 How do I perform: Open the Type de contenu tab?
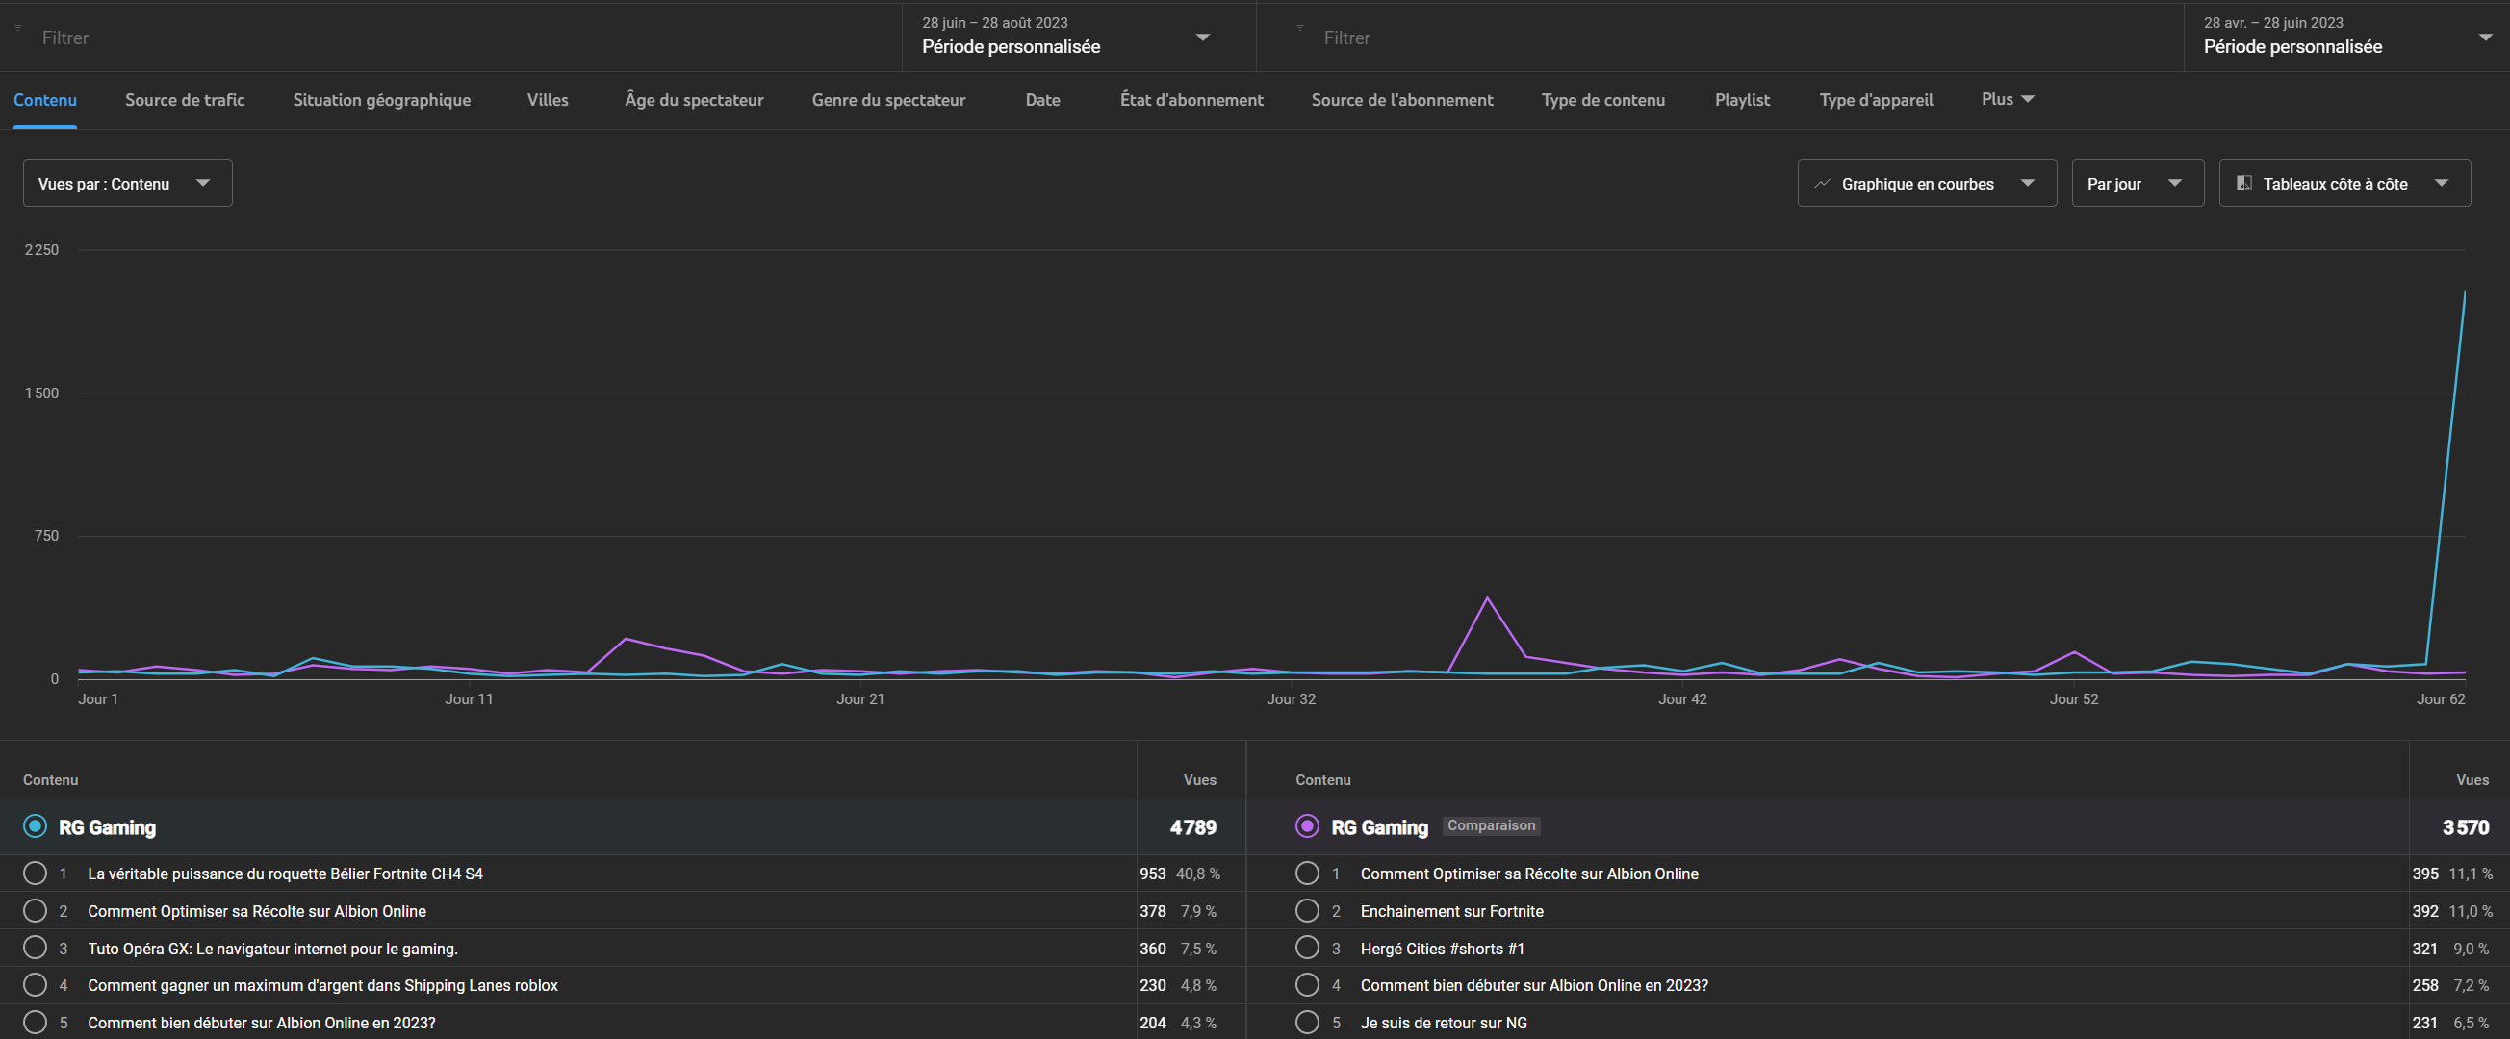tap(1602, 100)
